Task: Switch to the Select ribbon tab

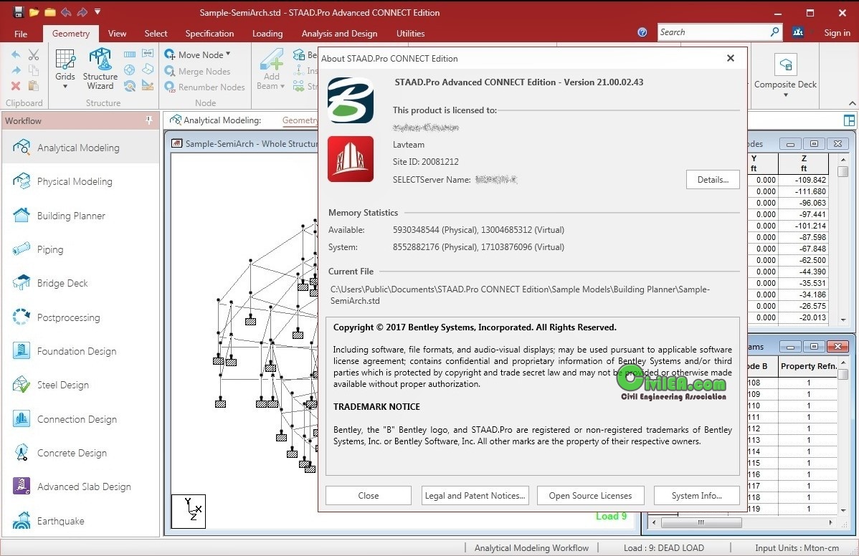Action: [156, 34]
